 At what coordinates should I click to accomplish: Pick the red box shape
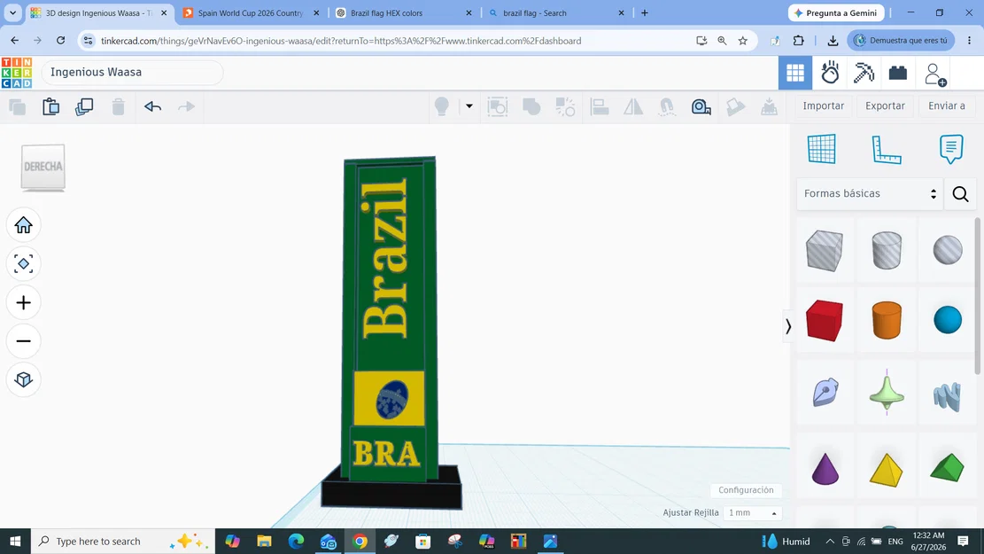(824, 320)
